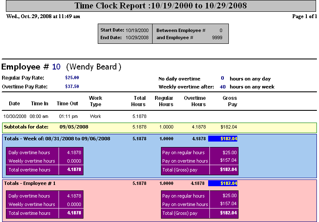Click the 'Totals - Week of: 08/31/2008 to 09/06/2008' label
319x222 pixels.
(57, 139)
